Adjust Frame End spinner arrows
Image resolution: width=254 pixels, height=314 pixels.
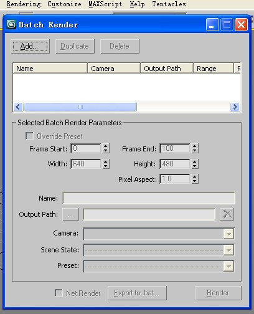point(195,148)
